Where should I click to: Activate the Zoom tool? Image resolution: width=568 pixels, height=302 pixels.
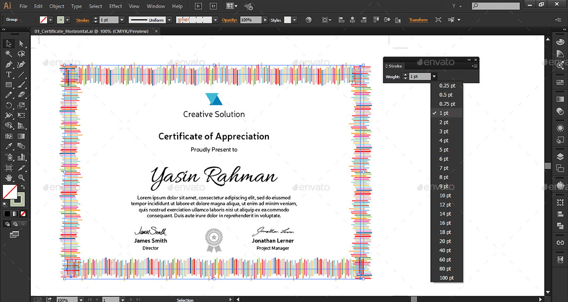(x=22, y=178)
